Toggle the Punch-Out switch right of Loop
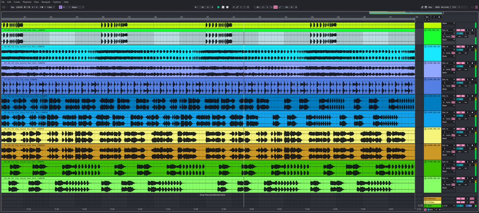This screenshot has height=213, width=479. pyautogui.click(x=280, y=7)
